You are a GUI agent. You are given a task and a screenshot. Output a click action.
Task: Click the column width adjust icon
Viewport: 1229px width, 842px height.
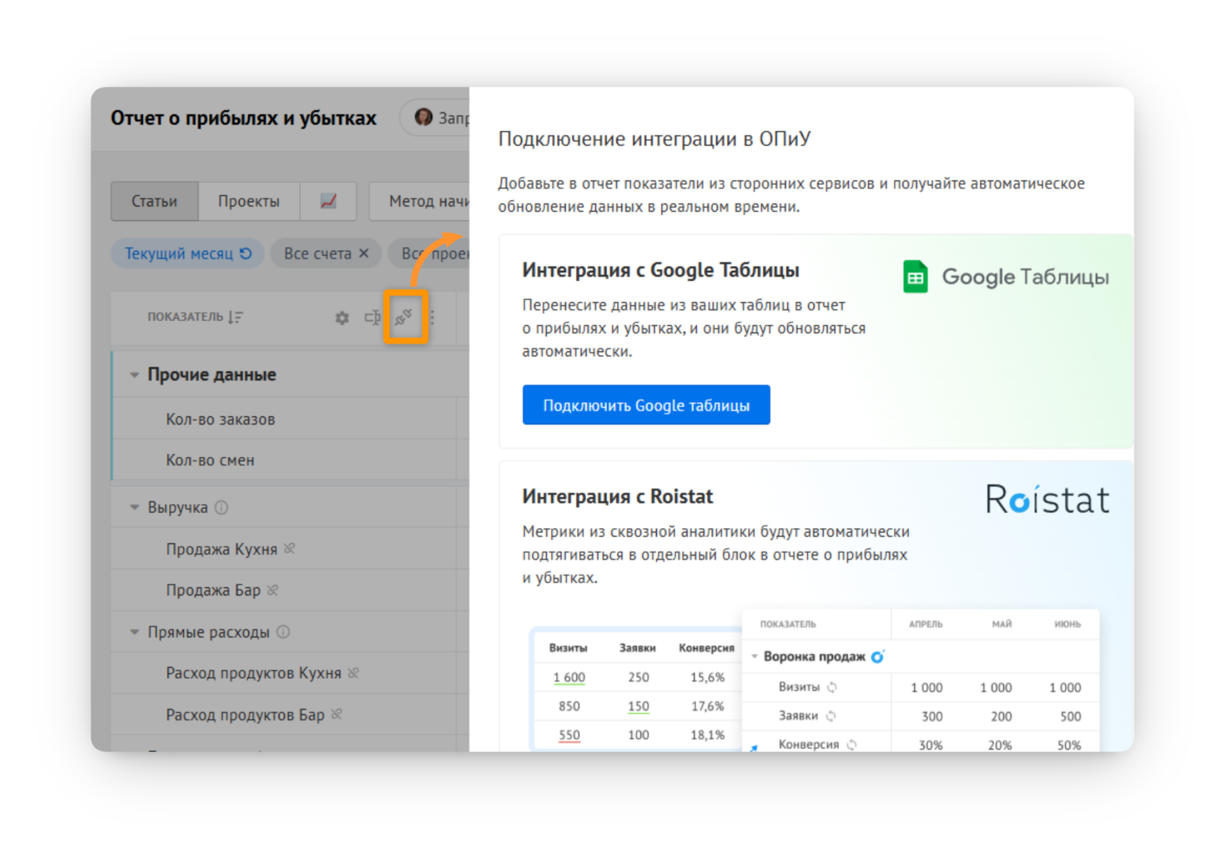pyautogui.click(x=373, y=317)
